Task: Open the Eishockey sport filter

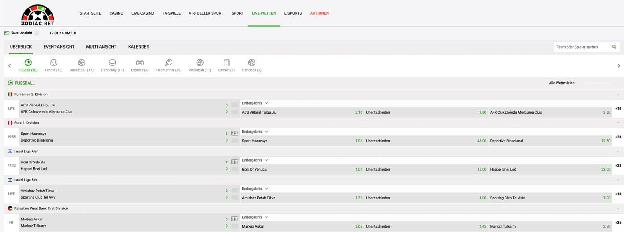Action: coord(112,63)
